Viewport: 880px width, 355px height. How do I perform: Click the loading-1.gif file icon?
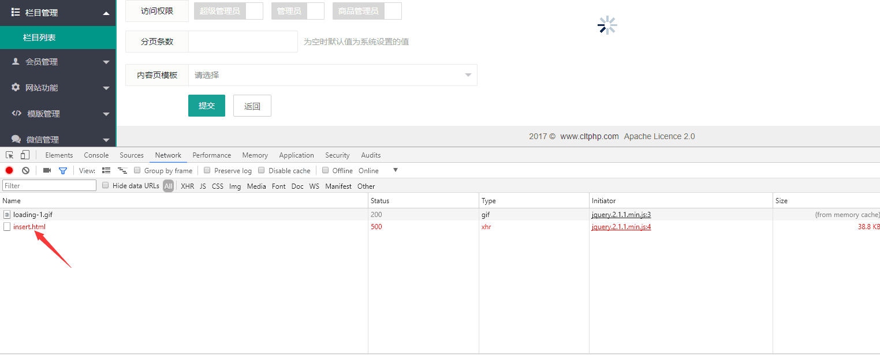tap(7, 215)
